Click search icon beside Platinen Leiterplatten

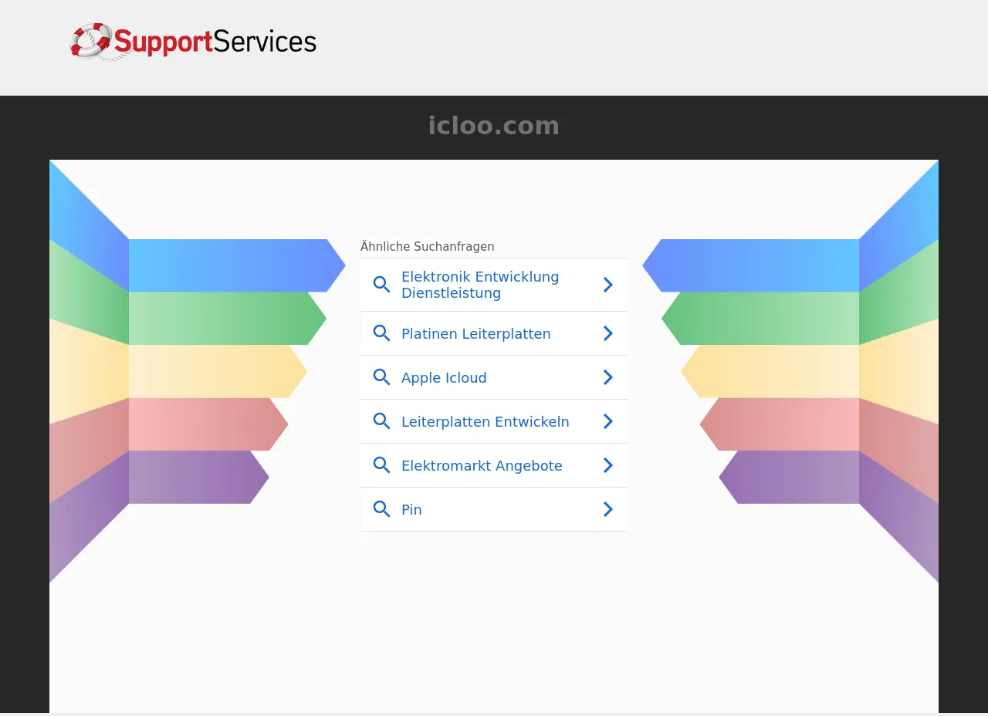(x=381, y=333)
